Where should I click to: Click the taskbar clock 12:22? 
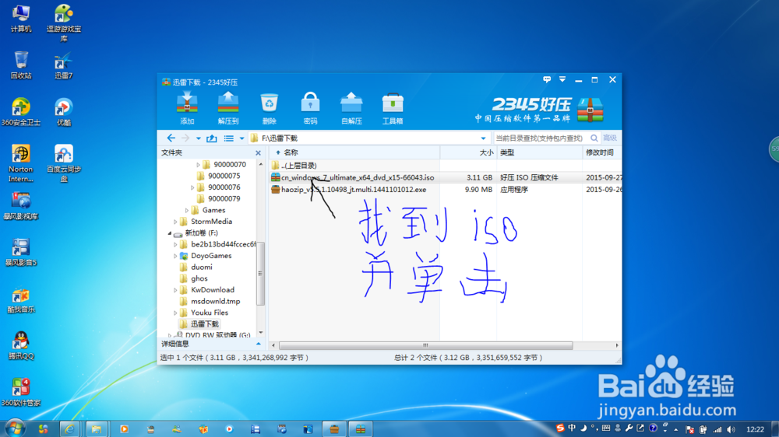click(755, 429)
